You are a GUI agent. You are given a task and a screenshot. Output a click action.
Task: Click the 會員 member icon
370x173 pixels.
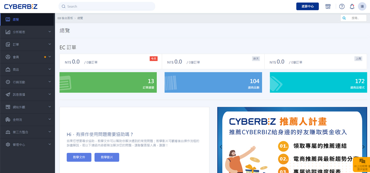[8, 57]
